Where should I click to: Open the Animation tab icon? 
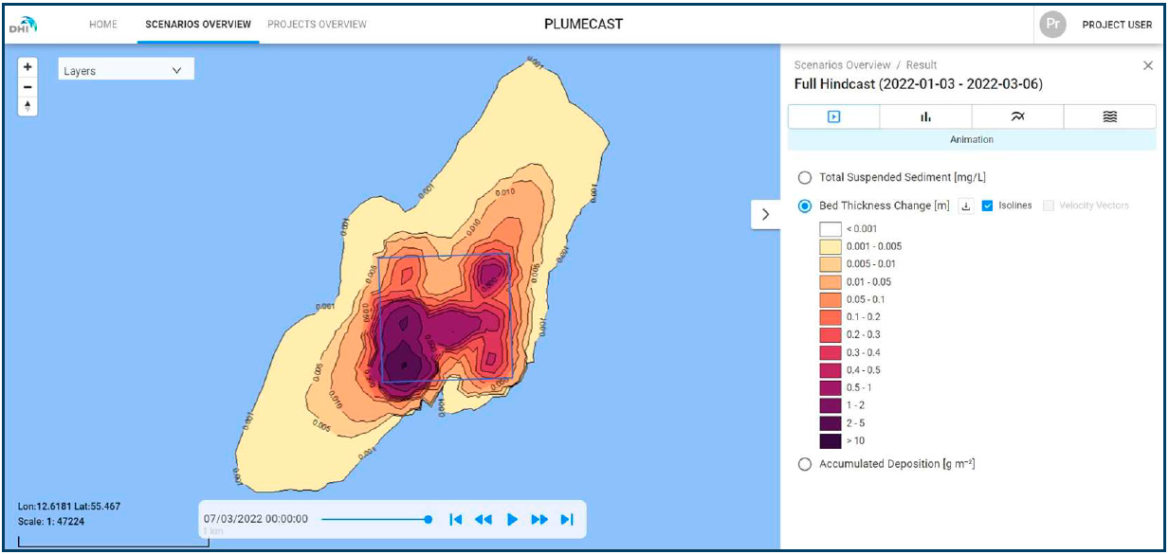click(834, 116)
